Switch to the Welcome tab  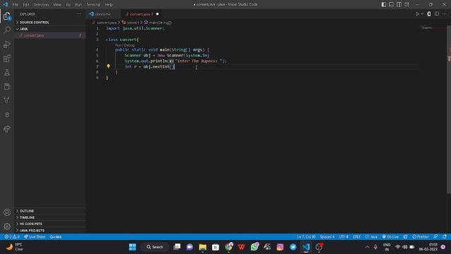point(103,14)
